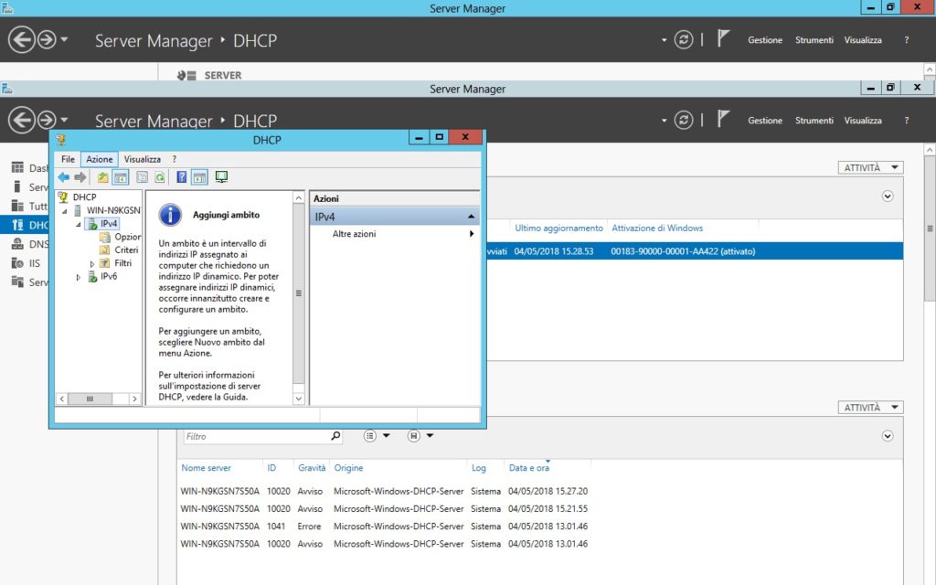Sort servers by the Ultimo aggiornamento column
This screenshot has height=585, width=936.
click(558, 228)
